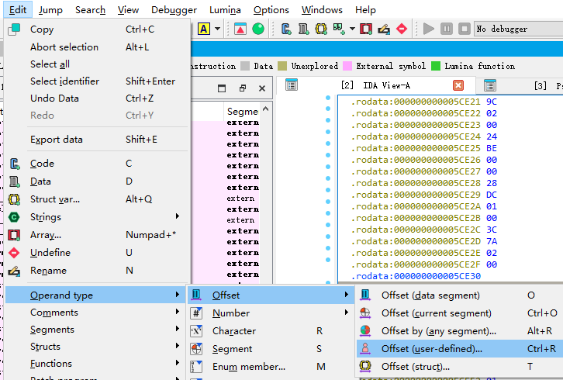The height and width of the screenshot is (380, 563).
Task: Open the Options menu
Action: click(x=271, y=10)
